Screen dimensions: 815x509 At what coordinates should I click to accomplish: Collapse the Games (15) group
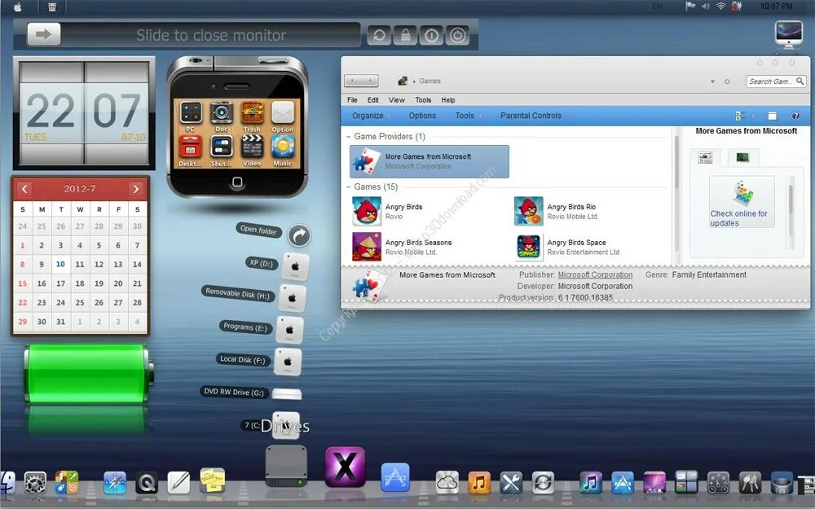tap(348, 187)
